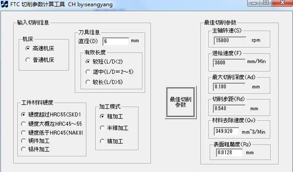Select 铜件加工 material option

(x=35, y=141)
